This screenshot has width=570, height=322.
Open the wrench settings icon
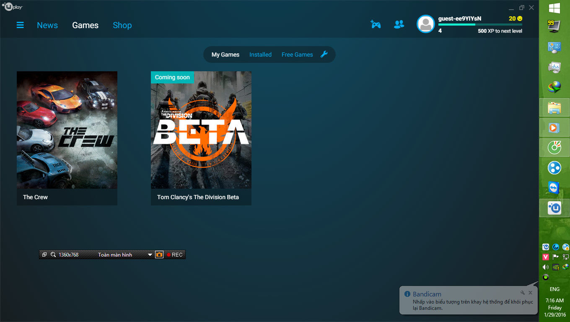click(x=324, y=54)
